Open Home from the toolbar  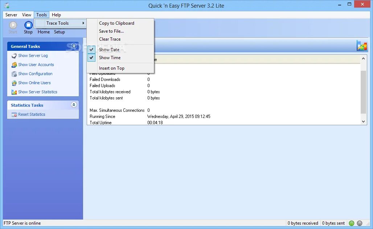click(x=44, y=32)
